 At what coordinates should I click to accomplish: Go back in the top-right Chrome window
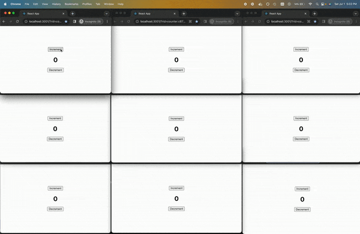[246, 22]
